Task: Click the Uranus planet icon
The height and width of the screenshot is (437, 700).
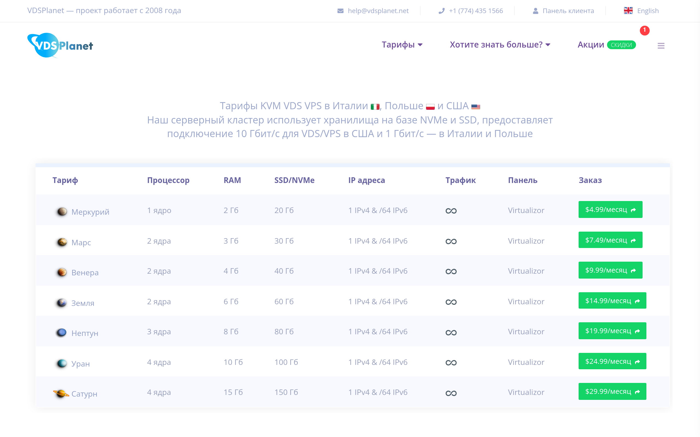Action: point(62,363)
